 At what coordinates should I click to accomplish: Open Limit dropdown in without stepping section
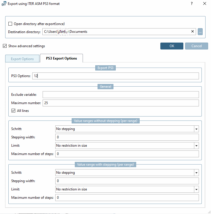pyautogui.click(x=196, y=146)
